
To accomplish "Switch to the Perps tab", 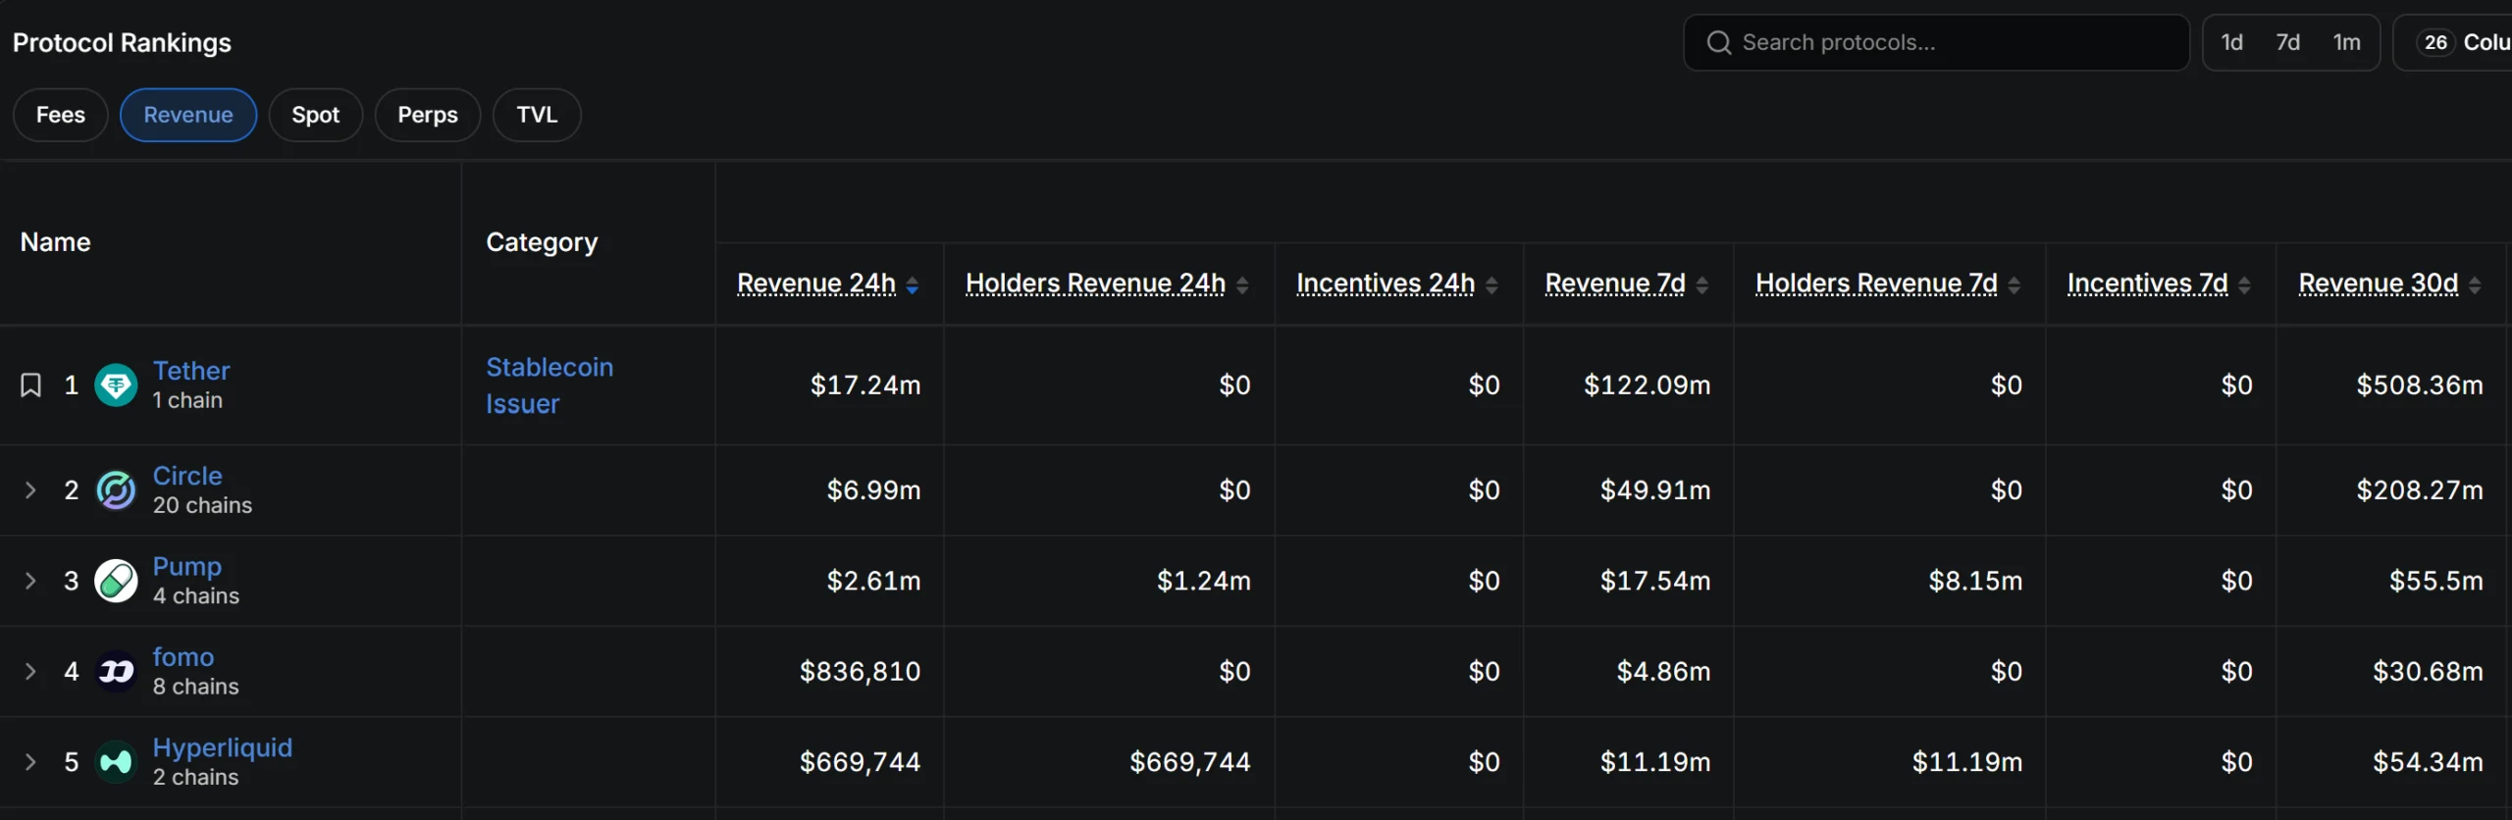I will coord(428,115).
